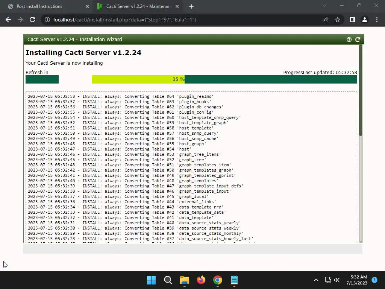
Task: Click the Refresh in countdown bar
Action: (x=42, y=79)
